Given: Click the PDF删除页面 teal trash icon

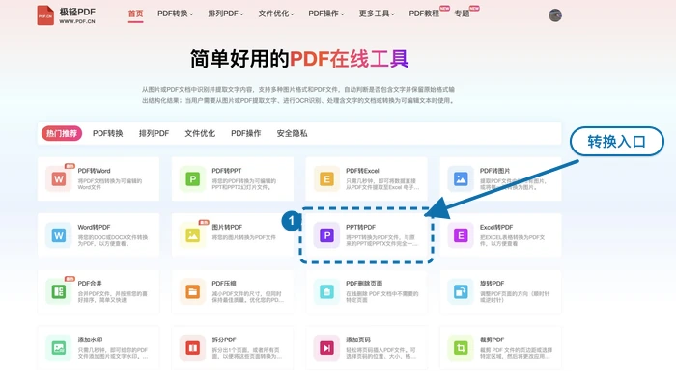Looking at the screenshot, I should pyautogui.click(x=326, y=291).
